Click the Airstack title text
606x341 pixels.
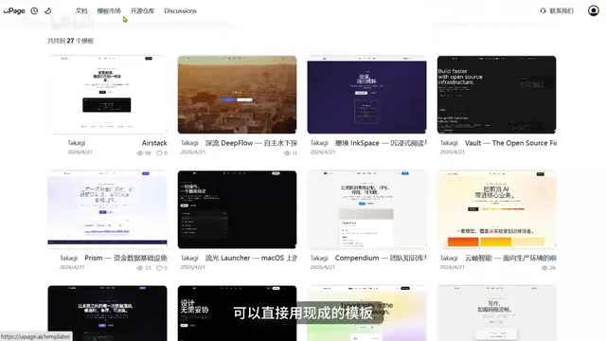154,143
